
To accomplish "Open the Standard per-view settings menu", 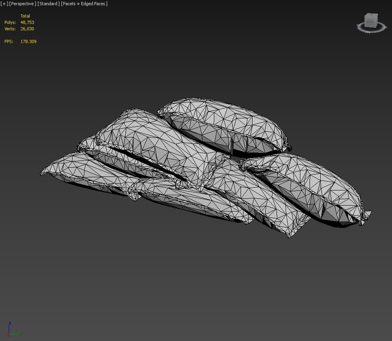I will (x=48, y=4).
